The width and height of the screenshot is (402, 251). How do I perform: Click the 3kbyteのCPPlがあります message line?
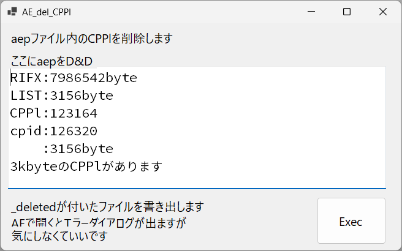pyautogui.click(x=86, y=167)
